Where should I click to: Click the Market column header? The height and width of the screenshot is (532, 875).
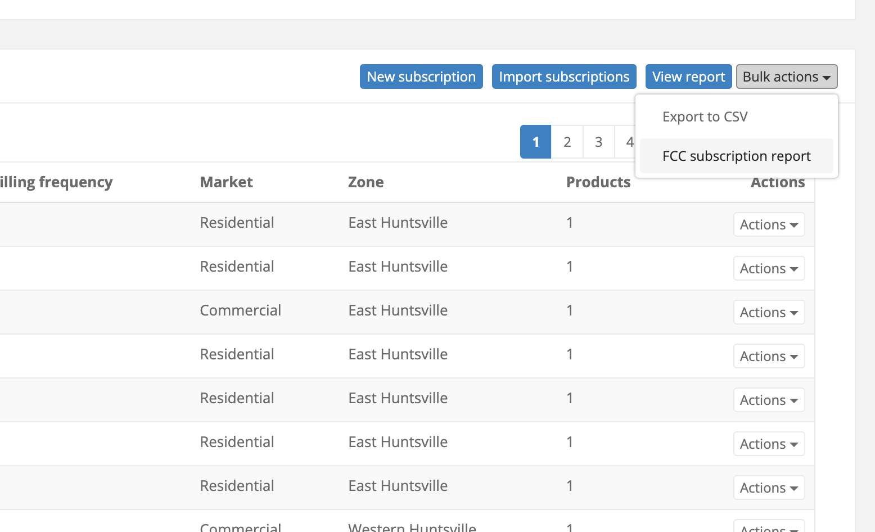(226, 182)
